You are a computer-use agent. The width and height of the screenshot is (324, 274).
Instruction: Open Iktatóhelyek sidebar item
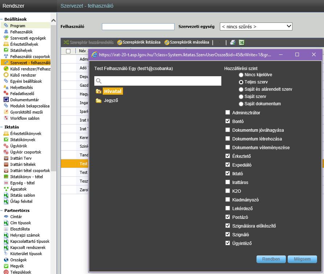pyautogui.click(x=21, y=50)
